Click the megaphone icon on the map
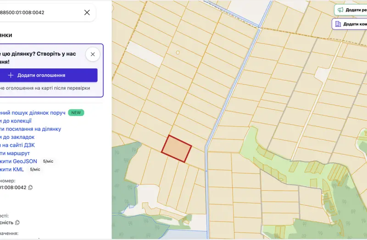This screenshot has height=240, width=367. click(x=340, y=10)
